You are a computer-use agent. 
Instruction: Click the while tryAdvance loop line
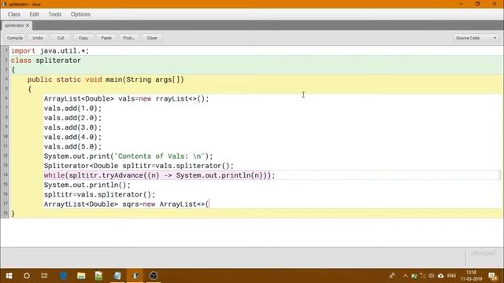[159, 175]
